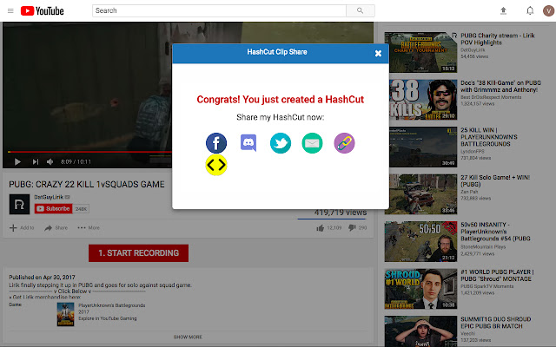Copy HashCut link with chain icon
The image size is (556, 347).
point(344,143)
